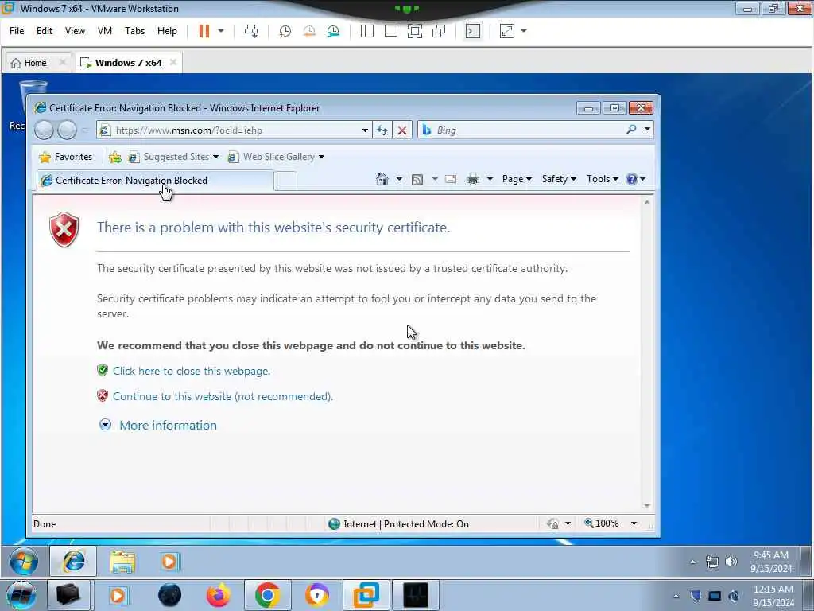The width and height of the screenshot is (814, 611).
Task: Open the IE Safety menu
Action: coord(559,179)
